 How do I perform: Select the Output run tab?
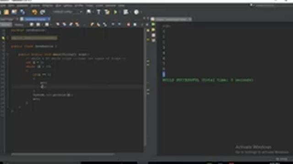[171, 19]
